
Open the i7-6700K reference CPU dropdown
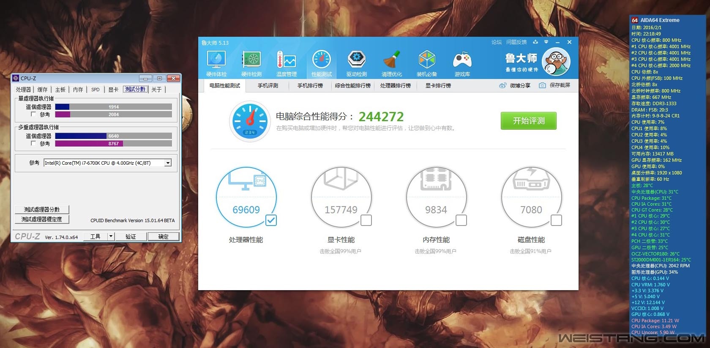(x=168, y=163)
